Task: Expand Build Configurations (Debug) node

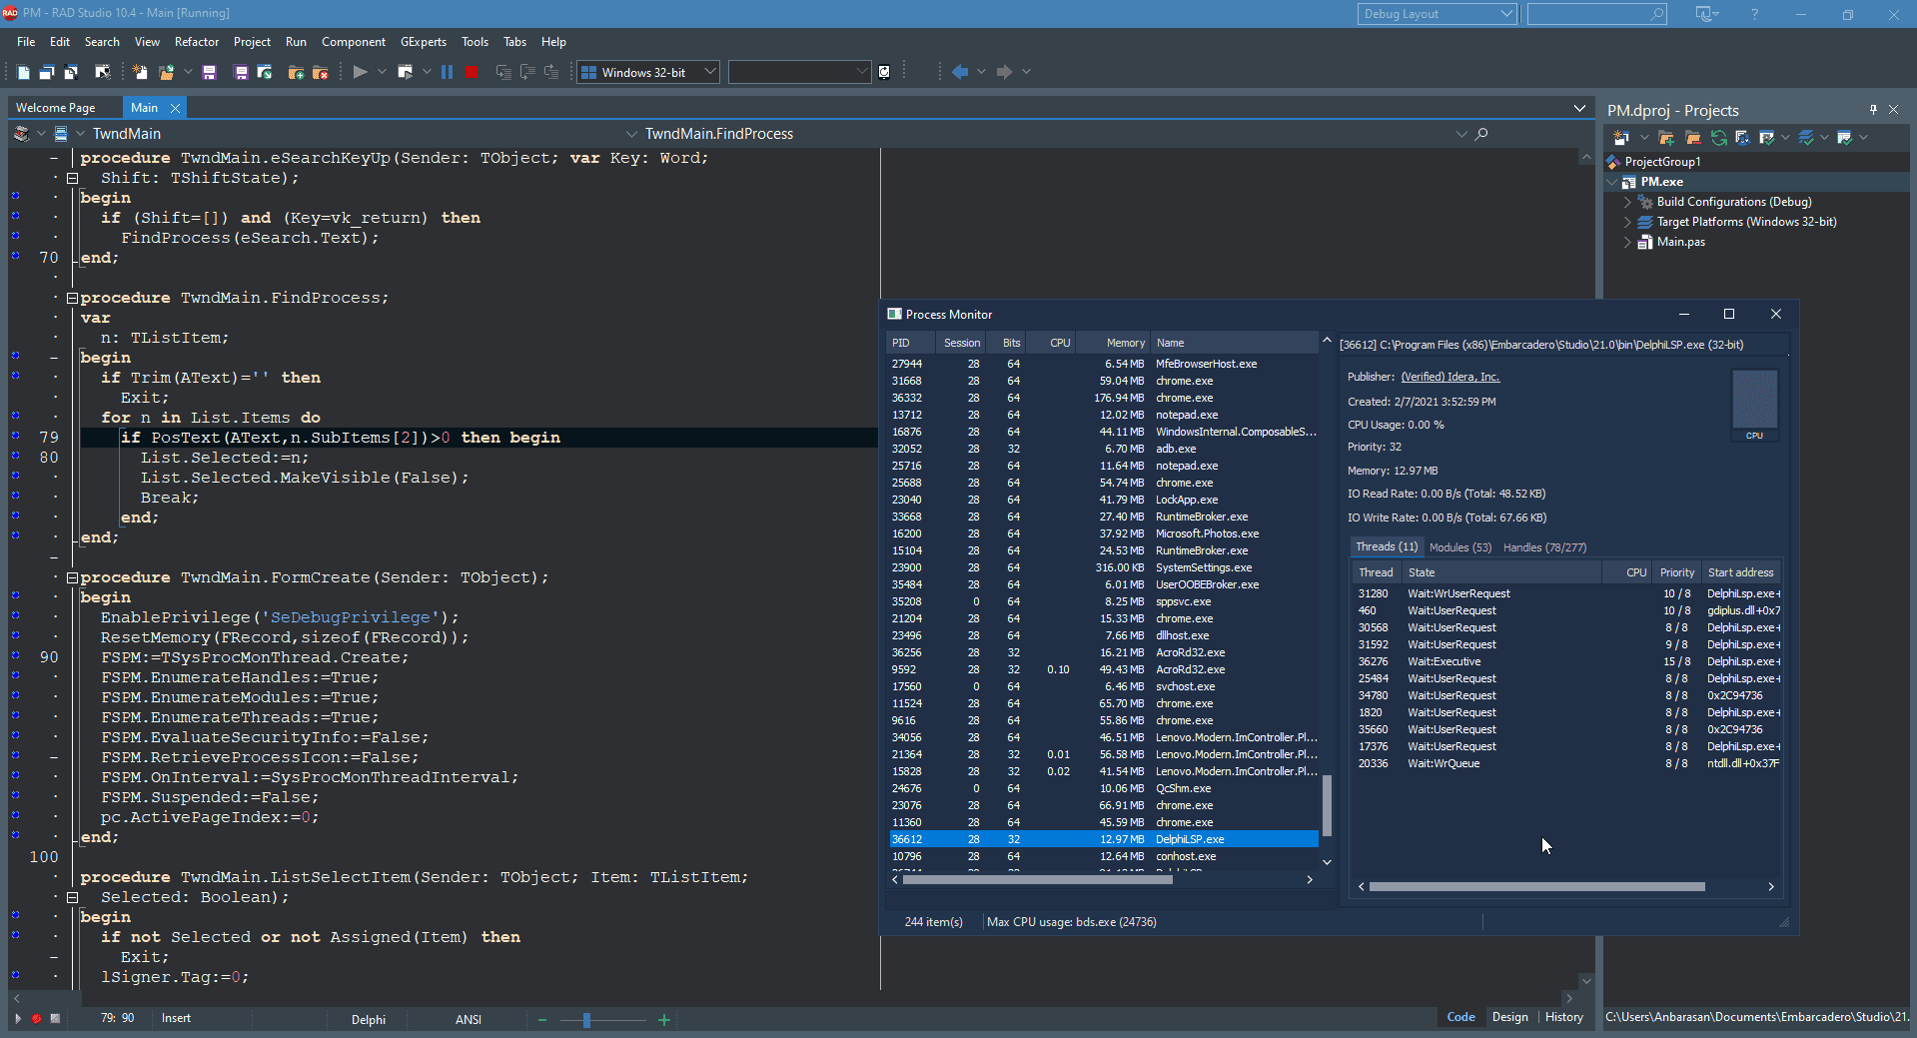Action: click(1627, 202)
